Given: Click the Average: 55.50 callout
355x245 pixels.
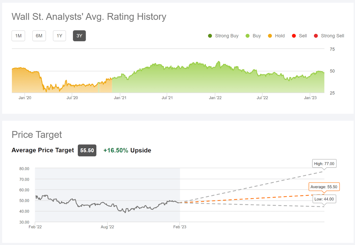Looking at the screenshot, I should point(324,187).
